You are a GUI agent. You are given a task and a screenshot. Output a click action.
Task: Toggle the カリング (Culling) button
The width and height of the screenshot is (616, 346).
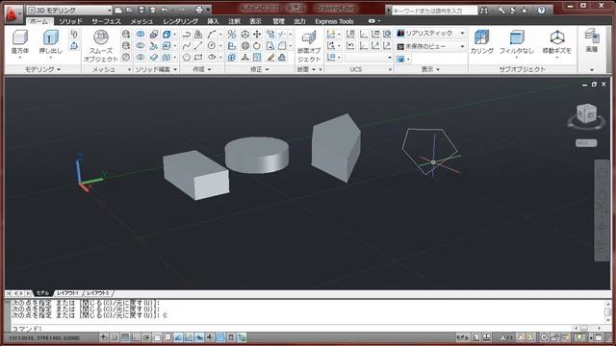[x=481, y=41]
